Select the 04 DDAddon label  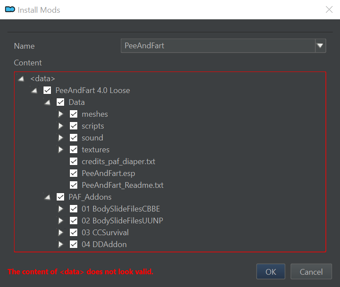point(104,244)
